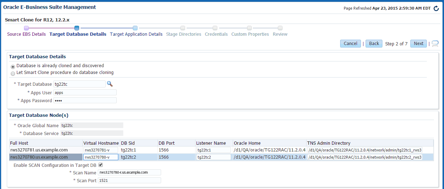Image resolution: width=444 pixels, height=189 pixels.
Task: Click DB Sid cell tg22tc2
Action: point(129,157)
